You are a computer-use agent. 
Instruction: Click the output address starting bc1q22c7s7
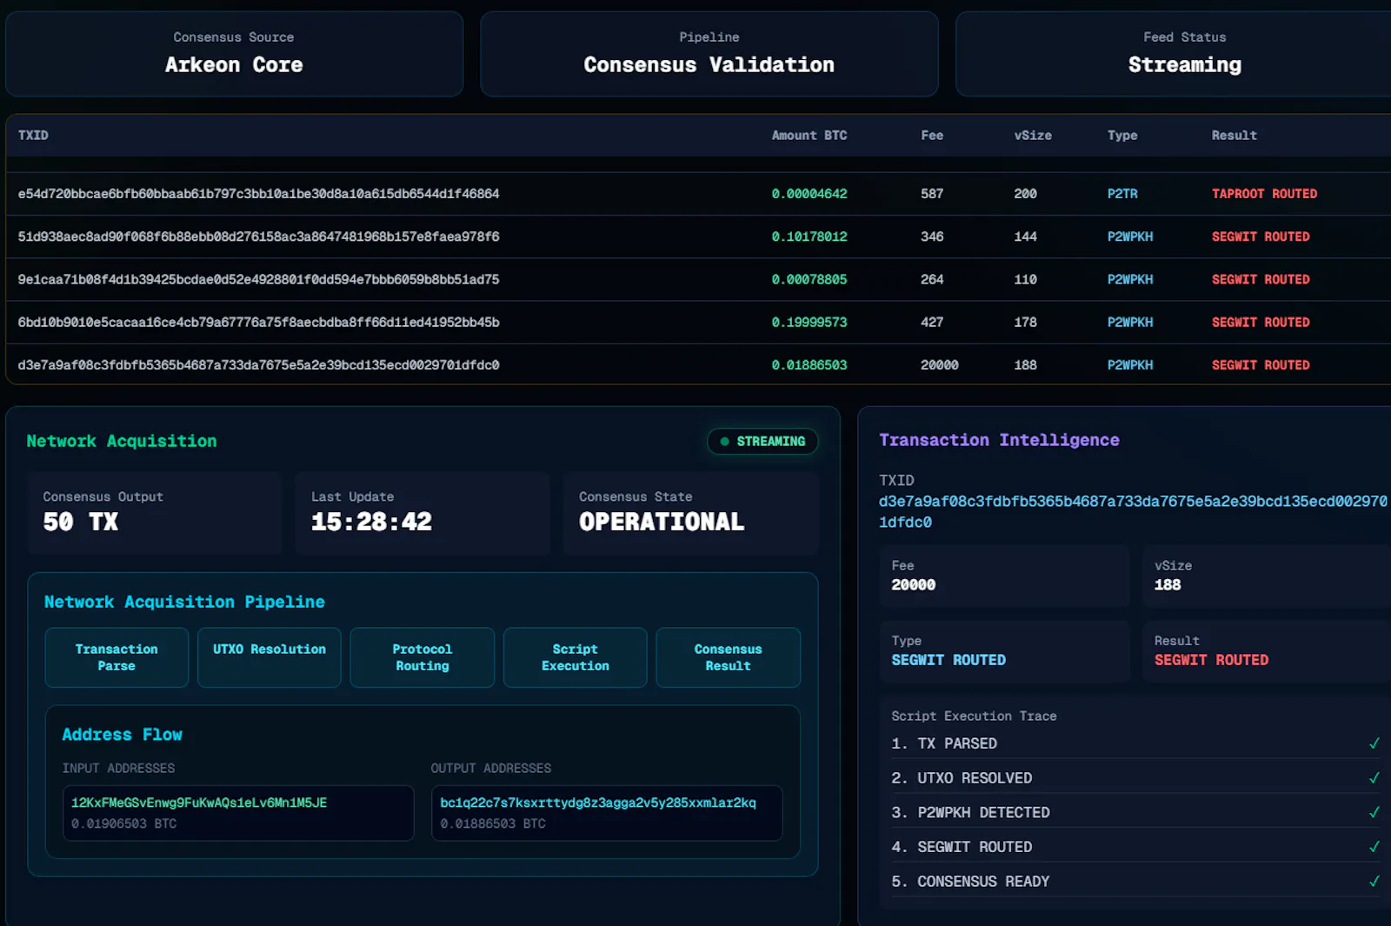[598, 803]
